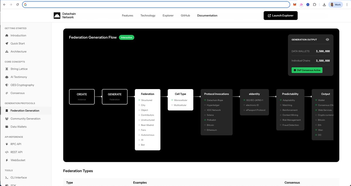Uncheck the Monocellular cell type
351x186 pixels.
coord(172,100)
